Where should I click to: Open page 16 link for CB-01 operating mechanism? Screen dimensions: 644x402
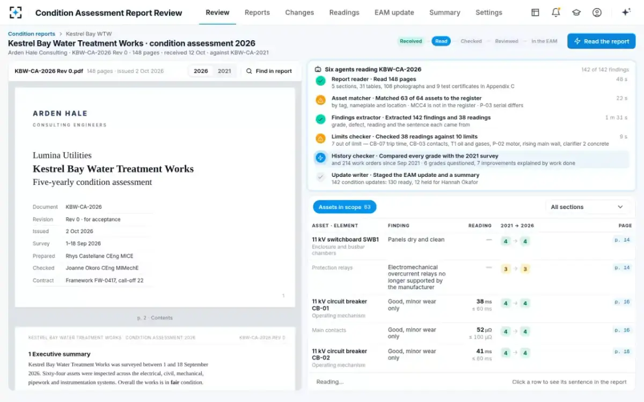(622, 302)
